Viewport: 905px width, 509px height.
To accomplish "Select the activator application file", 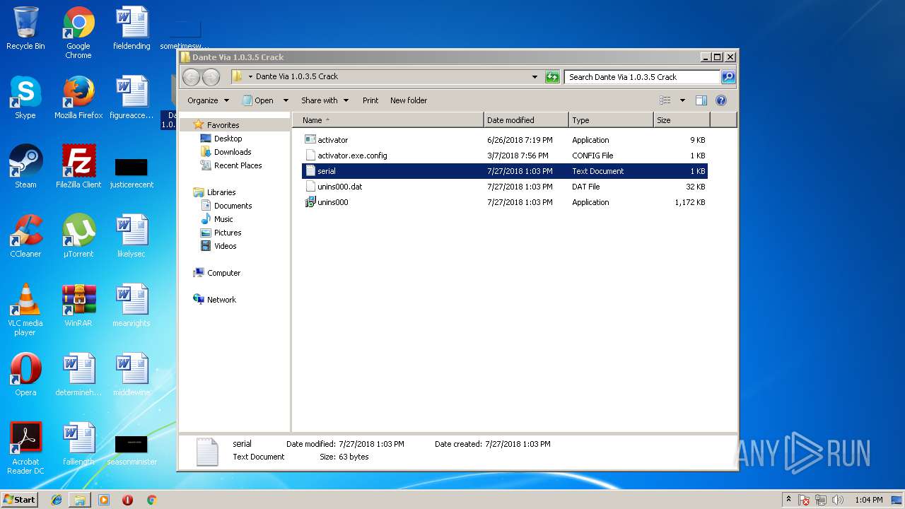I will coord(505,140).
